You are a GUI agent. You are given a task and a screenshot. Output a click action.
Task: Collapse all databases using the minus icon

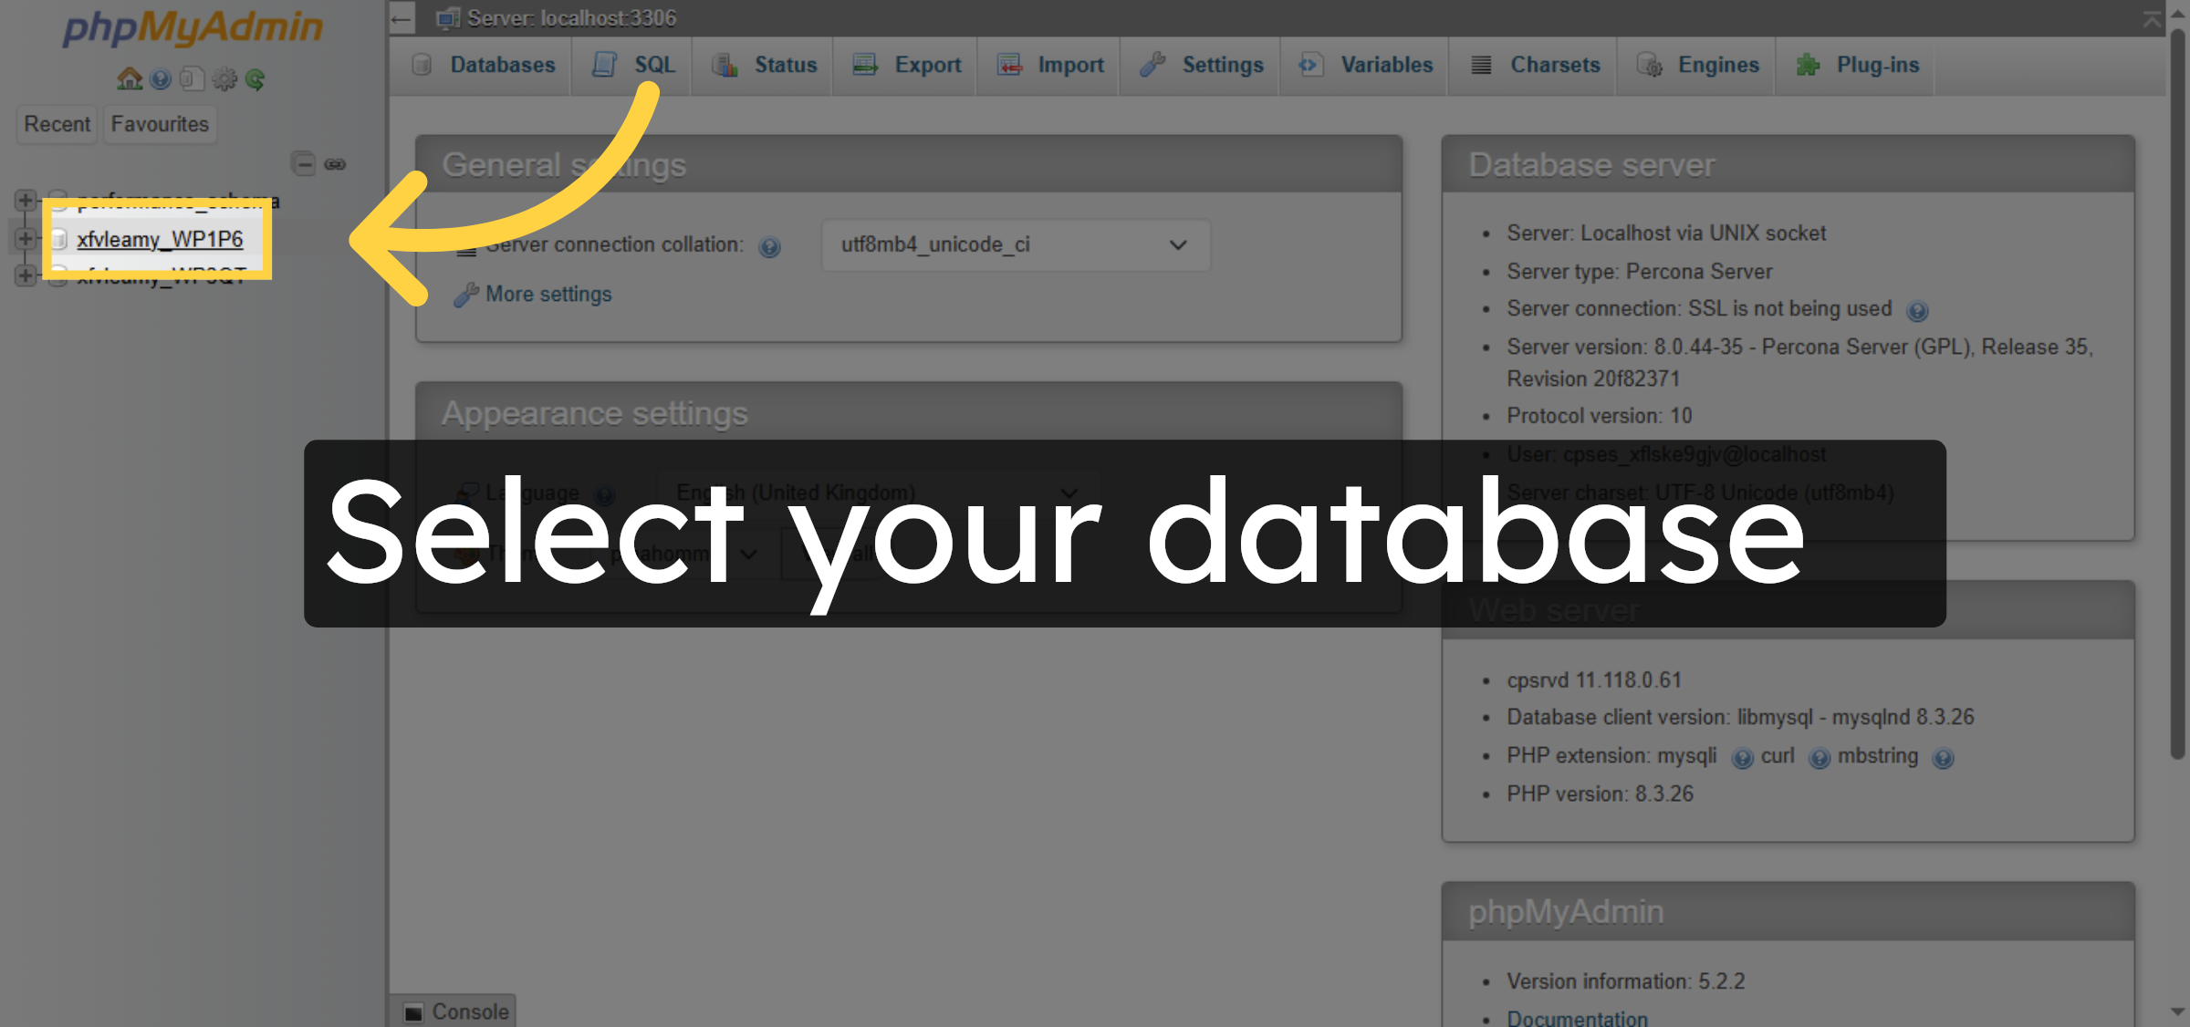305,164
